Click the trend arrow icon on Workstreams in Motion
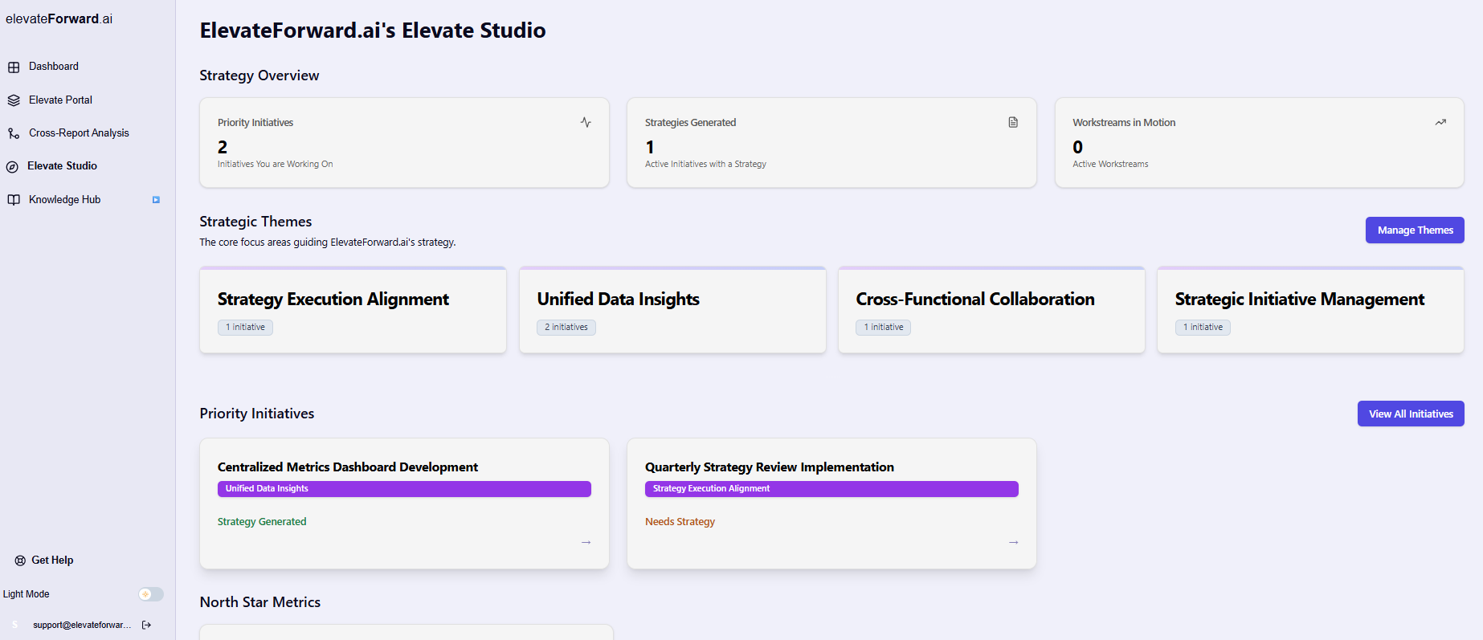 click(x=1440, y=122)
